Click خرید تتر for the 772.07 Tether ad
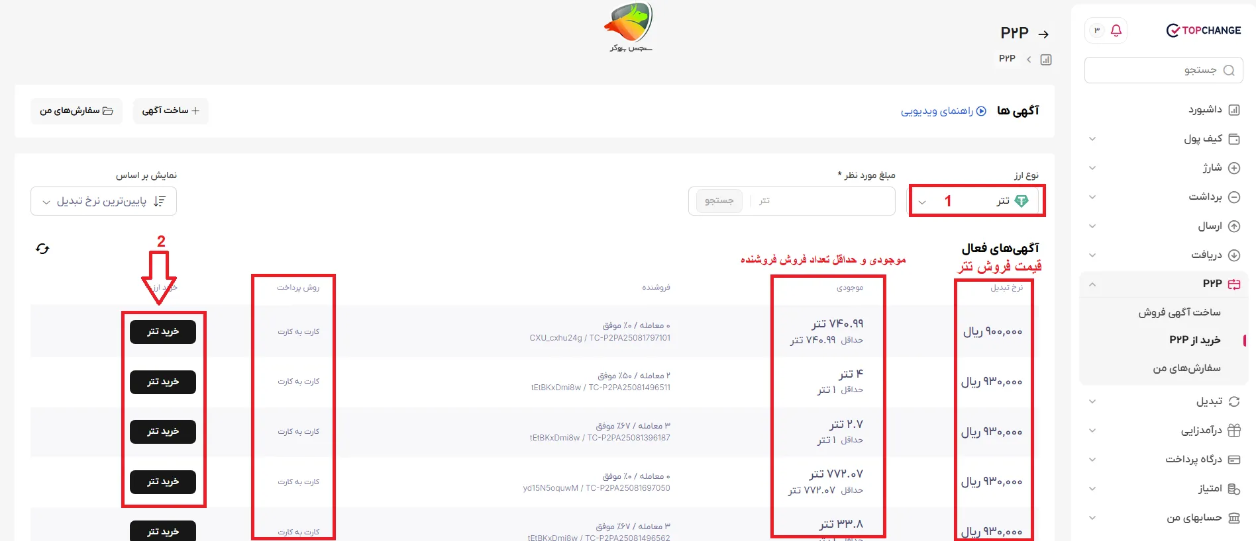This screenshot has height=541, width=1256. pyautogui.click(x=163, y=482)
